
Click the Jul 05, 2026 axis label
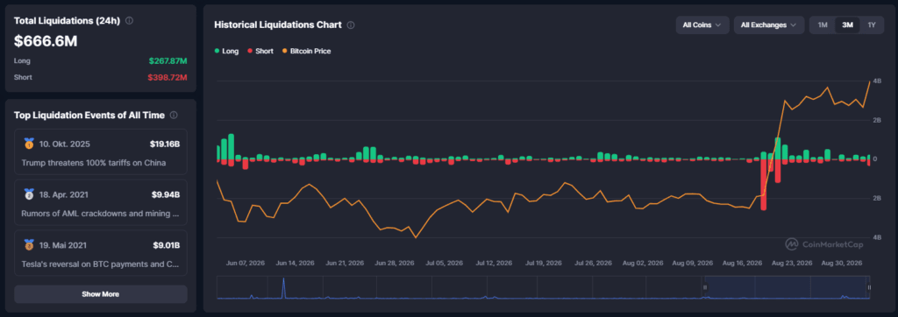click(444, 264)
